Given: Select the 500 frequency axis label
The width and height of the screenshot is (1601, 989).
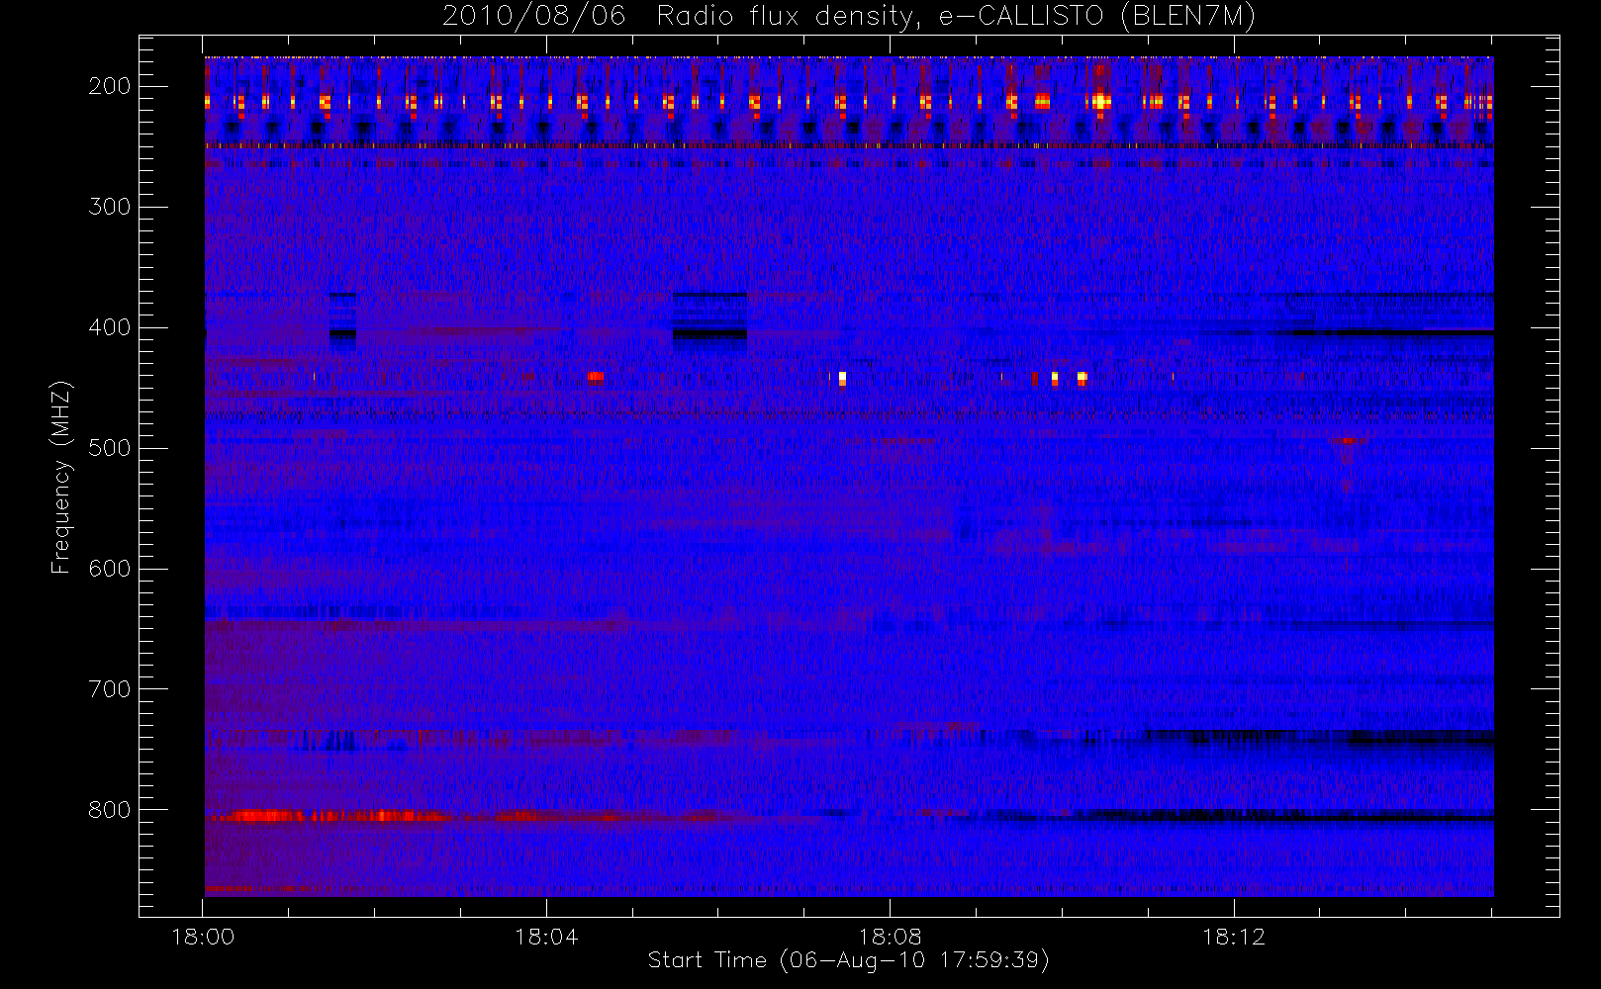Looking at the screenshot, I should [x=109, y=448].
